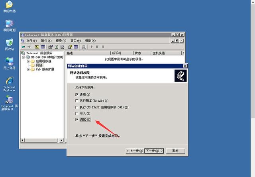Collapse the HB-044-094 local computer node
255x177 pixels.
click(24, 57)
